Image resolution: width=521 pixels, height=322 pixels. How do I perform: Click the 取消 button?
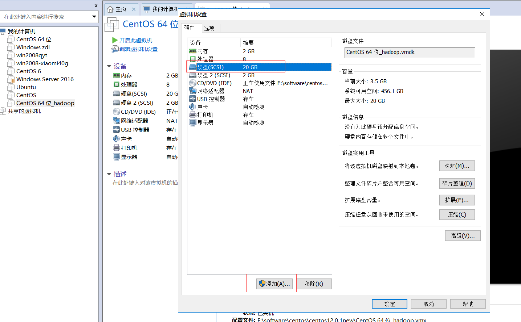coord(429,304)
